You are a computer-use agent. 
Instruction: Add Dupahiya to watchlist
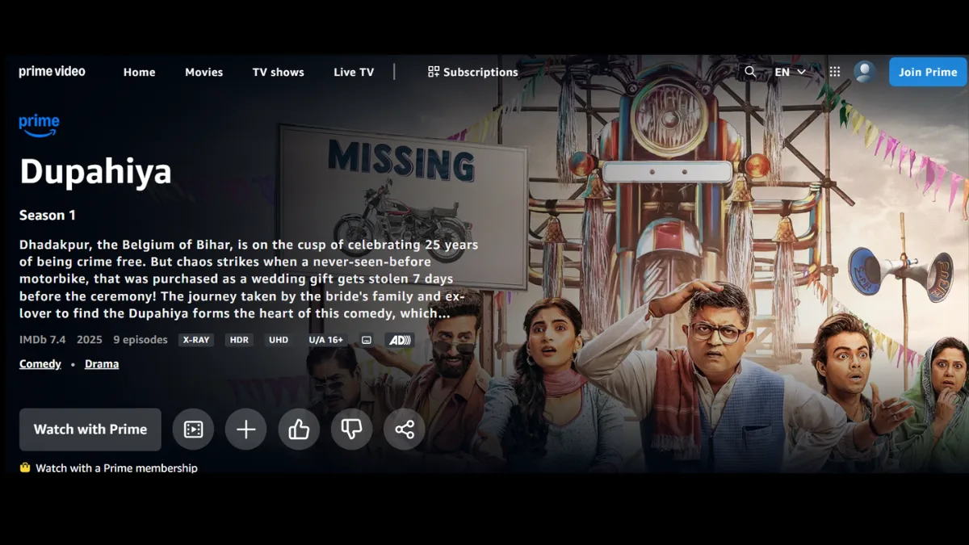246,430
